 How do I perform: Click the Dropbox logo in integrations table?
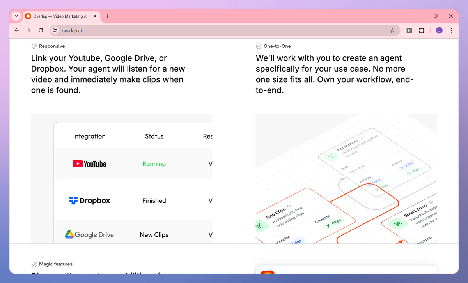click(x=89, y=200)
